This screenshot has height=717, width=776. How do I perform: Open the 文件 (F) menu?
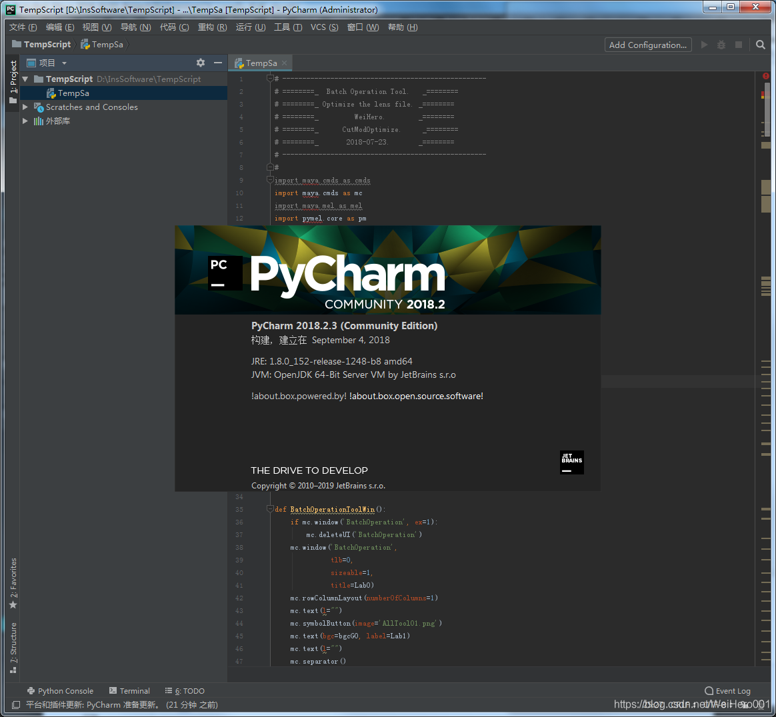(23, 27)
